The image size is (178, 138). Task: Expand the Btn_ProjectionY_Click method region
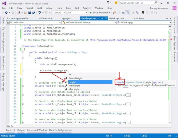pyautogui.click(x=22, y=113)
